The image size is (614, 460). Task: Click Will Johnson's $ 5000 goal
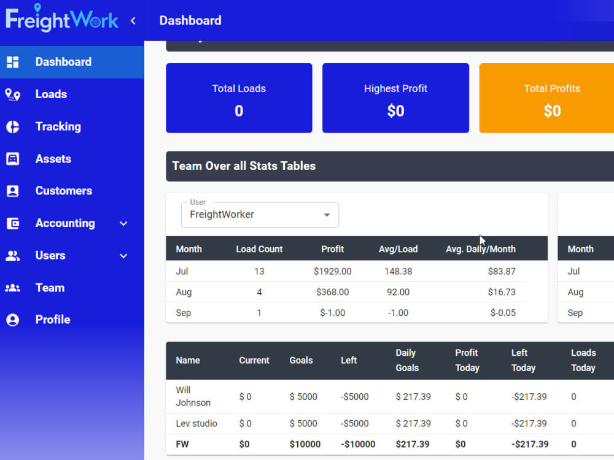303,397
